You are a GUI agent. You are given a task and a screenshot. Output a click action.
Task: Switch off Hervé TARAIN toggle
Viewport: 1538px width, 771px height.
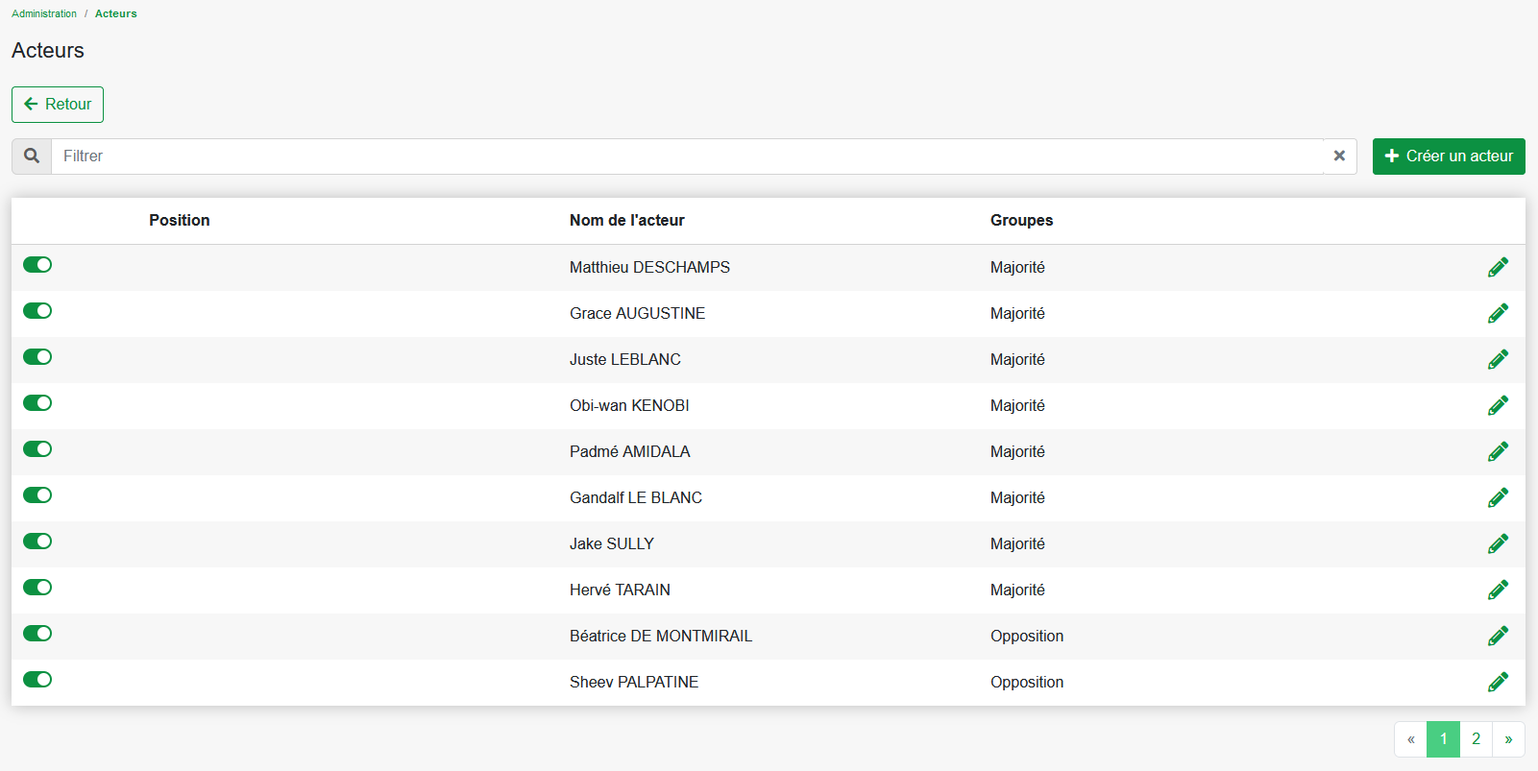click(37, 588)
